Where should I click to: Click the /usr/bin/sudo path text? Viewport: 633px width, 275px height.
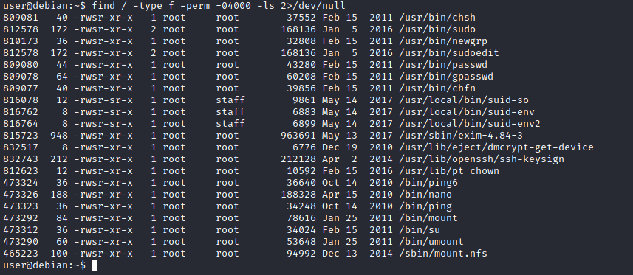437,29
